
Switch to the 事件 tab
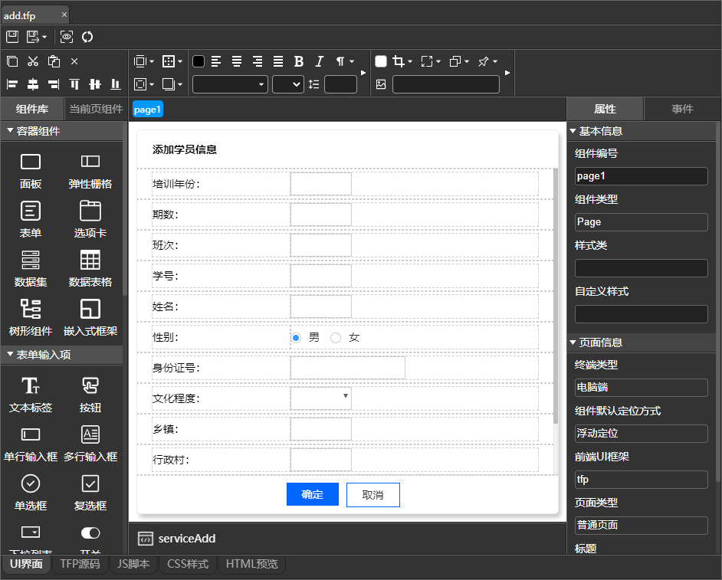point(682,109)
